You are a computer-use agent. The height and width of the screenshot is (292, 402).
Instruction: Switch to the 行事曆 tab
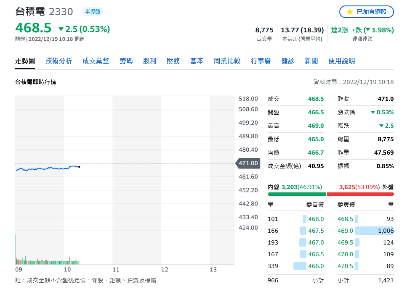261,61
